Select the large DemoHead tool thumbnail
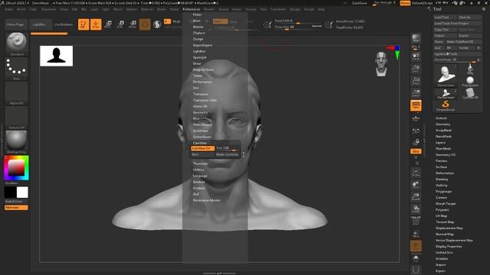The height and width of the screenshot is (275, 490). (446, 76)
